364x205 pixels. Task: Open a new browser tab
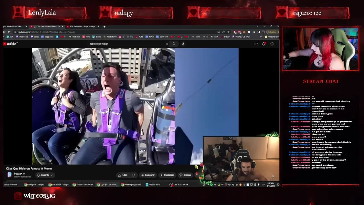[104, 26]
